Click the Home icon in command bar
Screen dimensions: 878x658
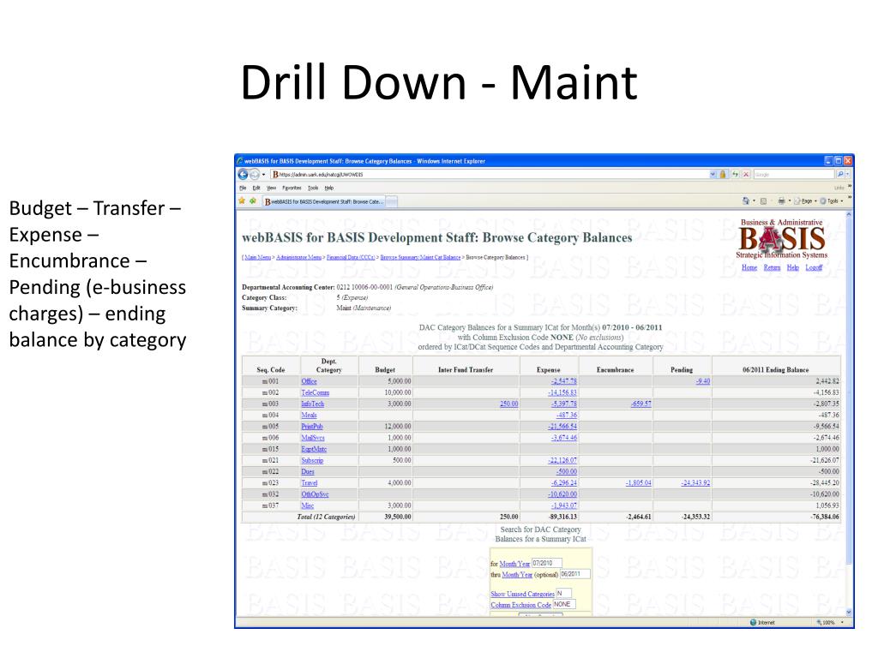745,200
